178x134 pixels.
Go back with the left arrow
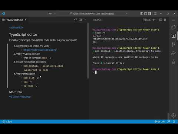tap(50, 14)
